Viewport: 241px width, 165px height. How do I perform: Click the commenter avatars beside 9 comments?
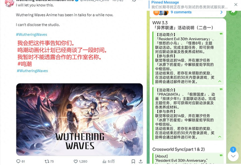(161, 12)
